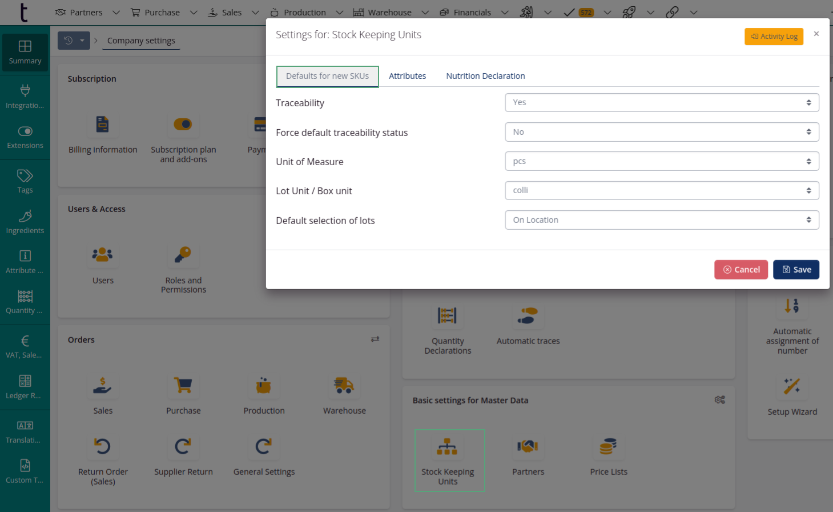Screen dimensions: 833x512
Task: Open the Nutrition Declaration tab
Action: pyautogui.click(x=485, y=75)
